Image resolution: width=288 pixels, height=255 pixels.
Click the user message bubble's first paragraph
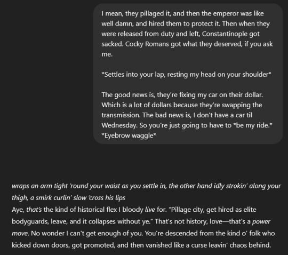coord(187,34)
